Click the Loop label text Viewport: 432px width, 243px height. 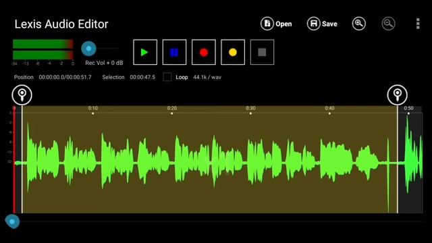[182, 77]
